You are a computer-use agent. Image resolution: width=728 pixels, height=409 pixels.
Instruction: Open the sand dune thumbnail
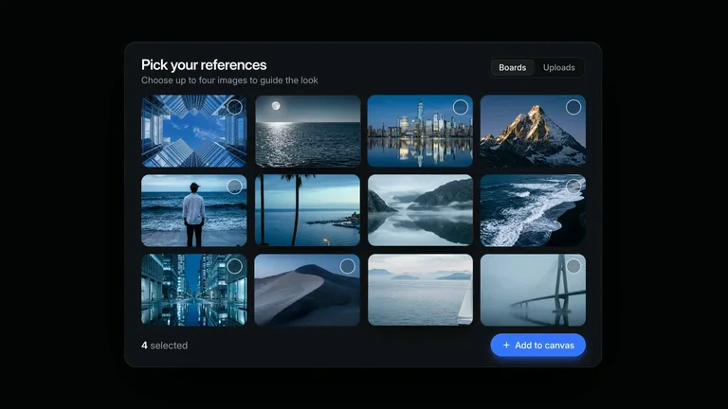click(307, 290)
